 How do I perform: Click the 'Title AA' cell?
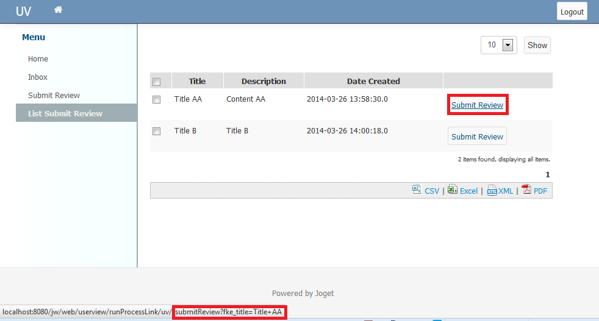click(188, 99)
